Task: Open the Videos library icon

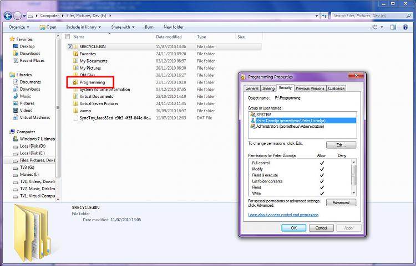Action: pyautogui.click(x=16, y=111)
